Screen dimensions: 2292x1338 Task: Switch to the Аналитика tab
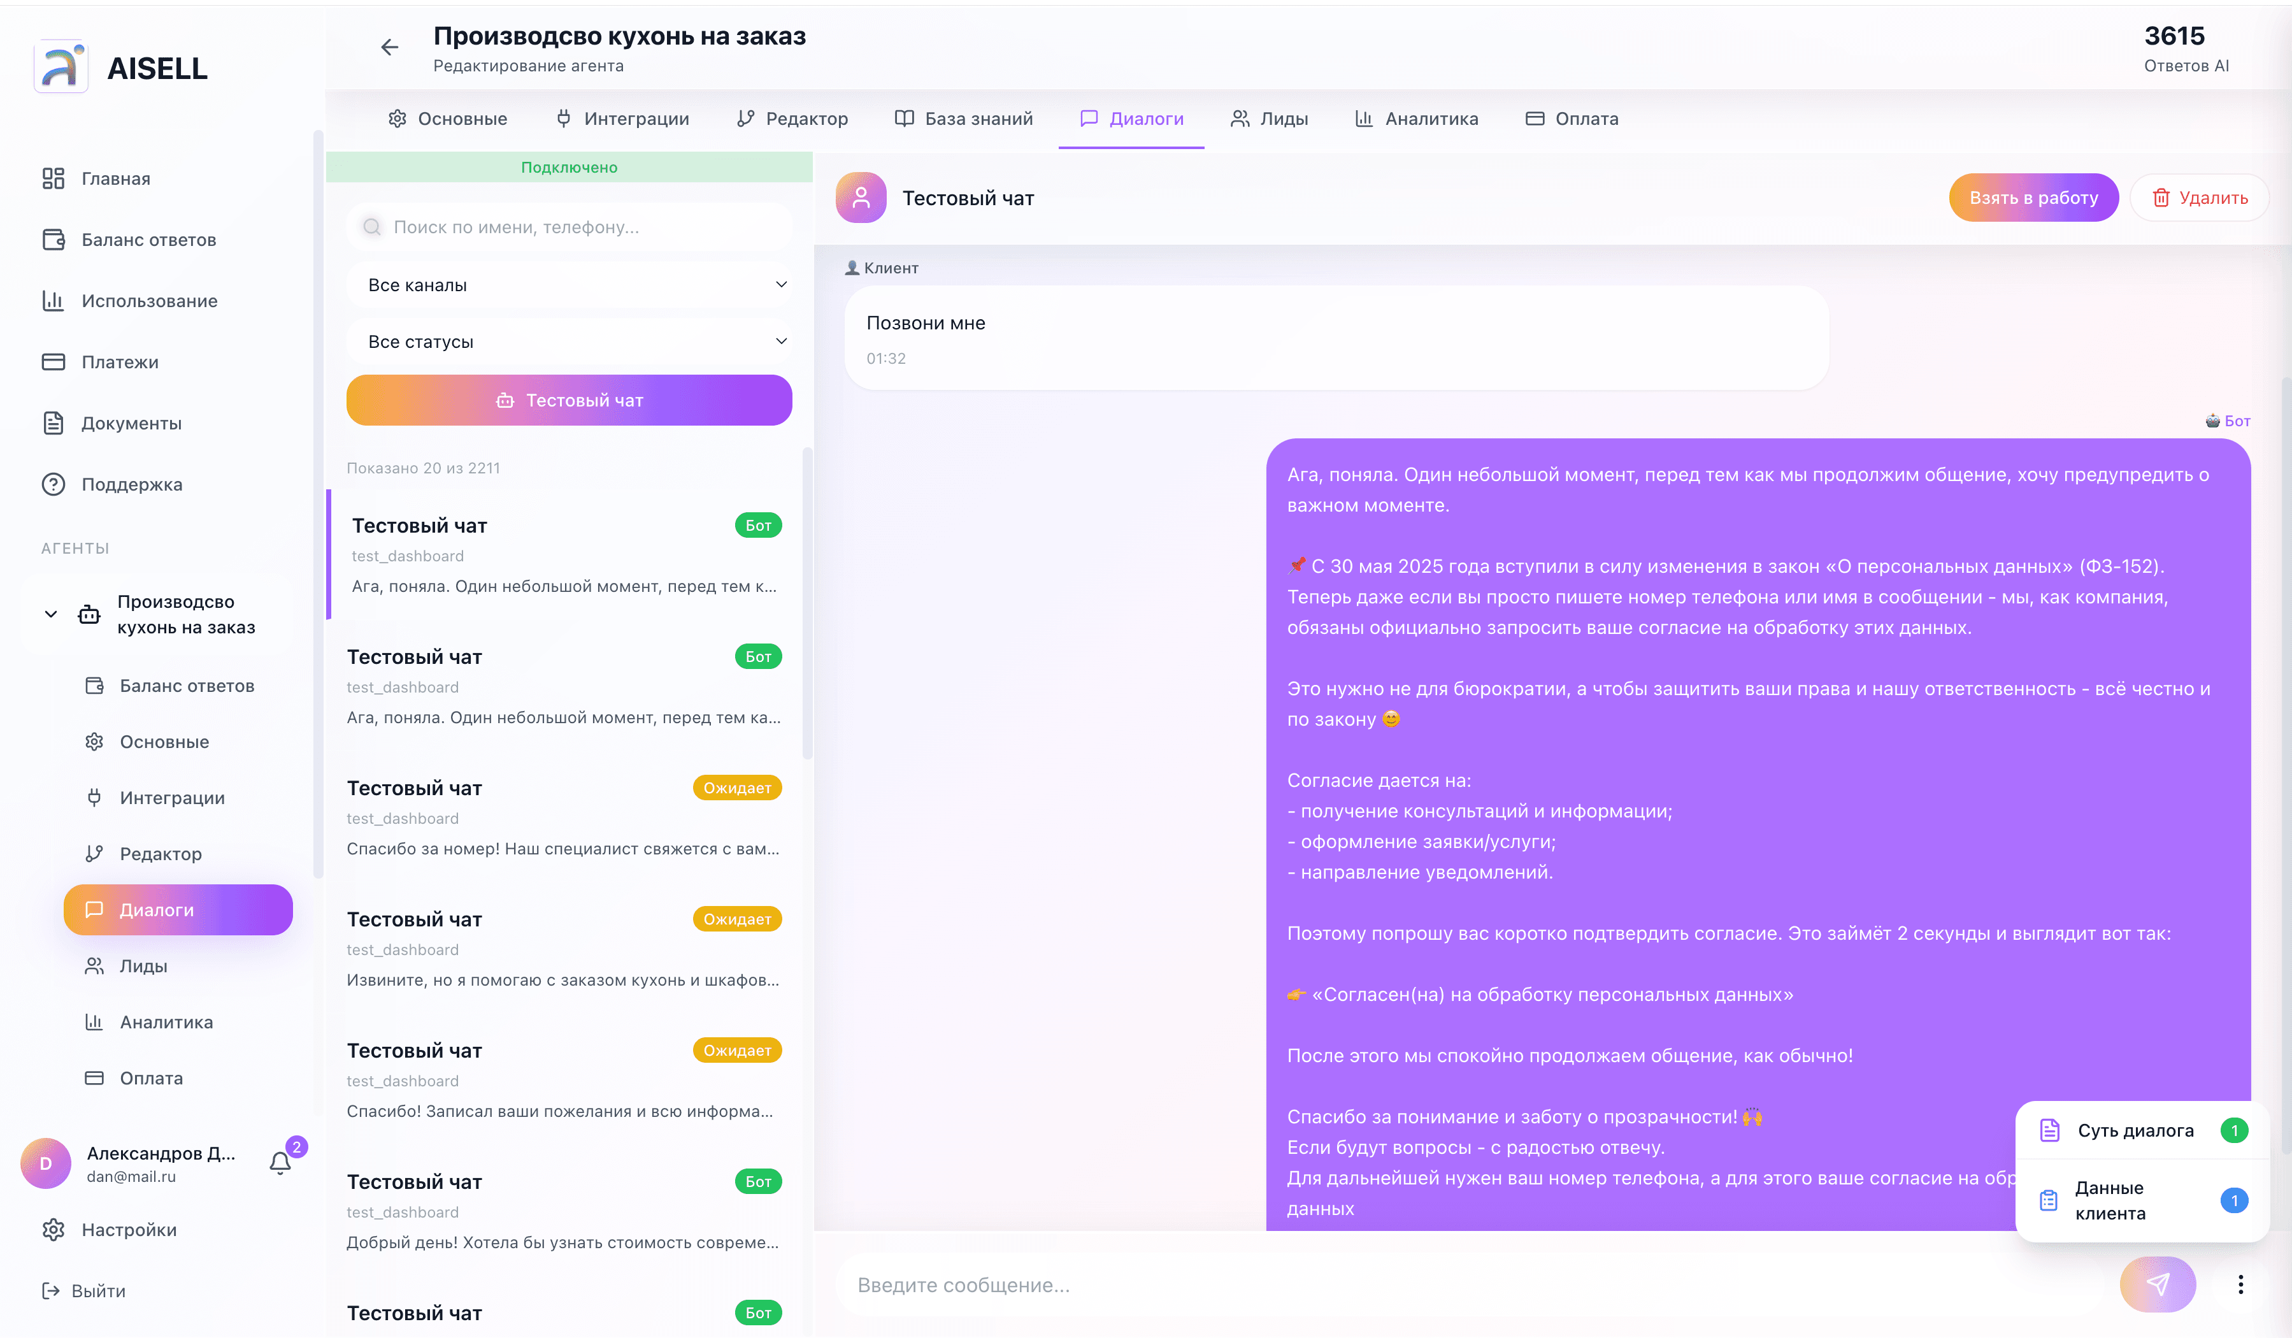pos(1416,119)
